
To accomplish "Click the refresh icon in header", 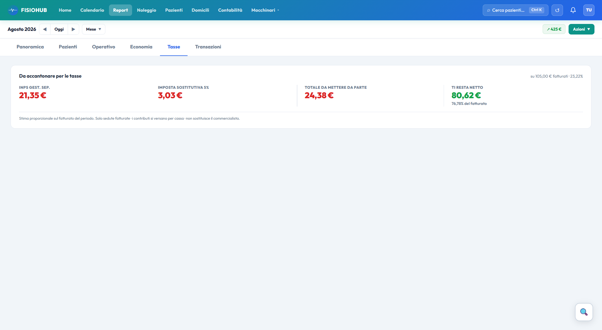I will click(557, 10).
